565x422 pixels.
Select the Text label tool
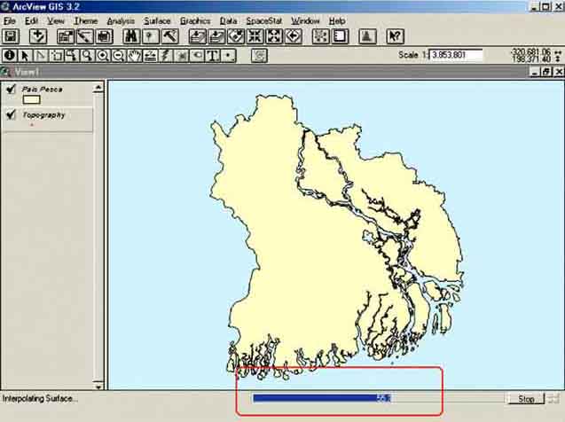pos(213,55)
